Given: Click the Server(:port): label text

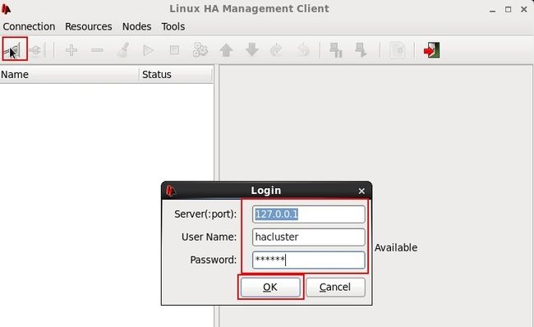Looking at the screenshot, I should click(205, 214).
